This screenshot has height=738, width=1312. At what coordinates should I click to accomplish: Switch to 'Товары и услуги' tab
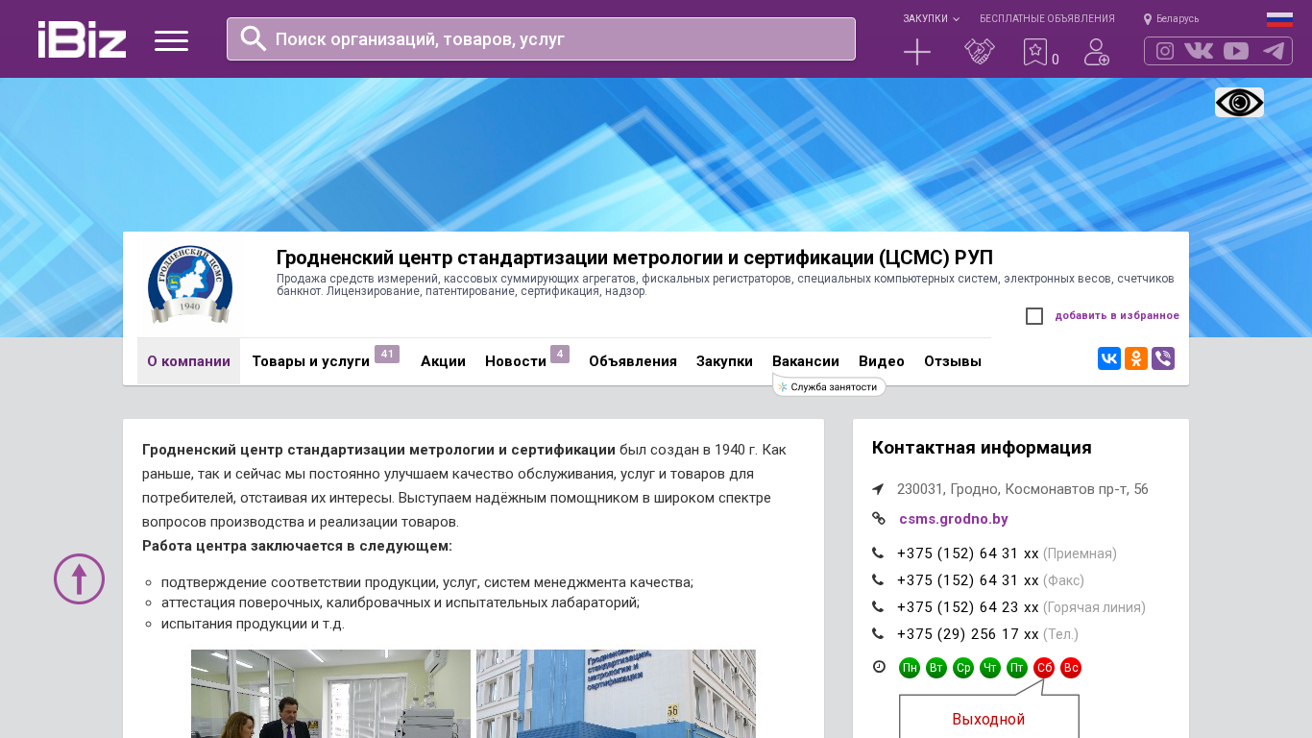coord(310,361)
